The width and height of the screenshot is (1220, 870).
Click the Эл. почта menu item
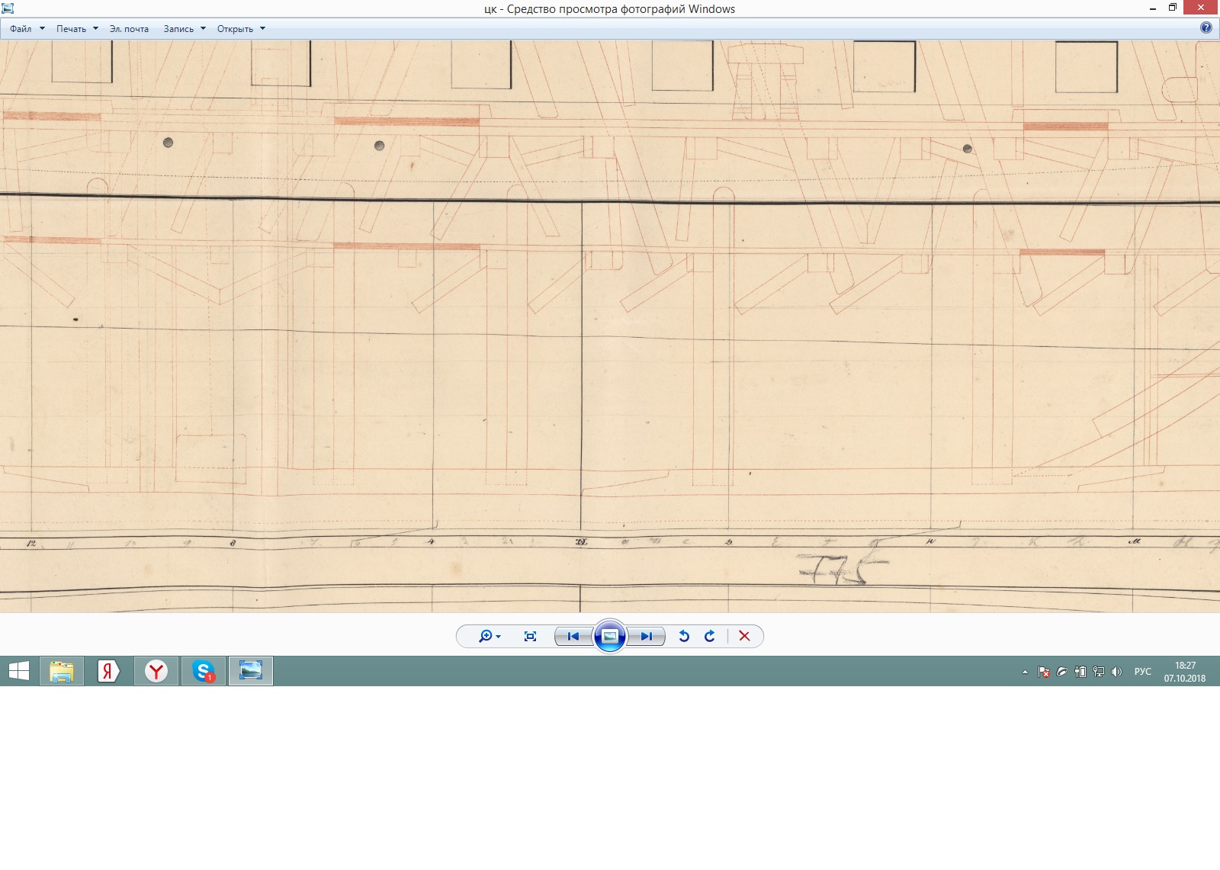click(129, 29)
